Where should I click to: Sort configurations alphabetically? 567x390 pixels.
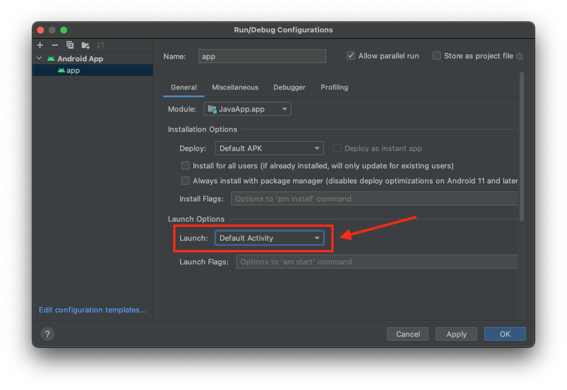[x=100, y=45]
